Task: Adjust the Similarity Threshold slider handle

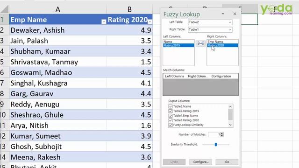Action: tap(216, 144)
